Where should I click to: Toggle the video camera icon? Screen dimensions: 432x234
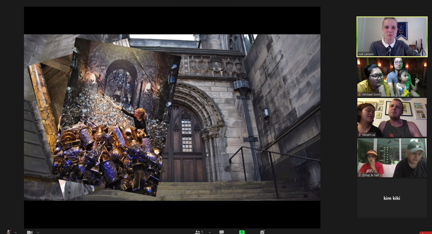tap(30, 232)
